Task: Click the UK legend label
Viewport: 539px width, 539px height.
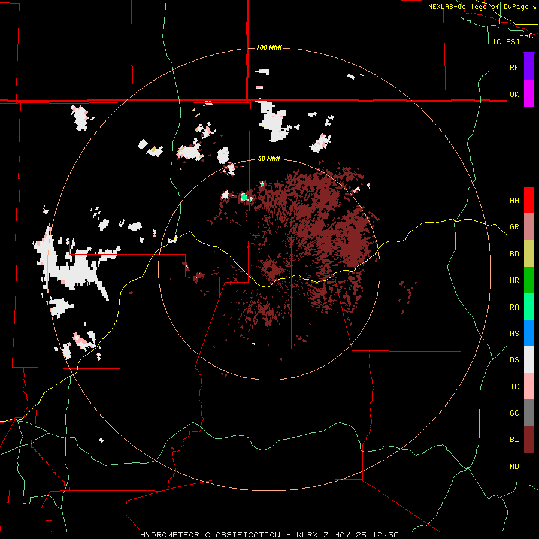Action: (514, 94)
